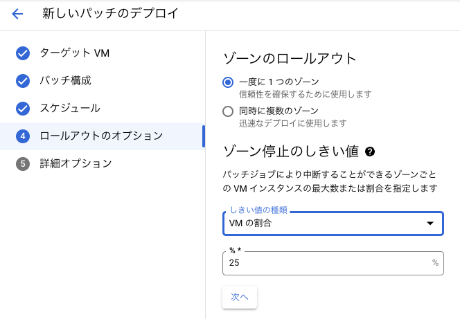460x319 pixels.
Task: Click the back arrow icon
Action: [x=18, y=14]
